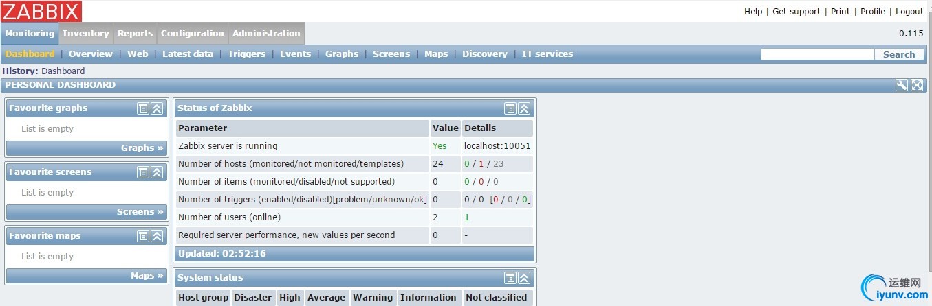This screenshot has width=932, height=306.
Task: Open the Events submenu item
Action: click(295, 54)
